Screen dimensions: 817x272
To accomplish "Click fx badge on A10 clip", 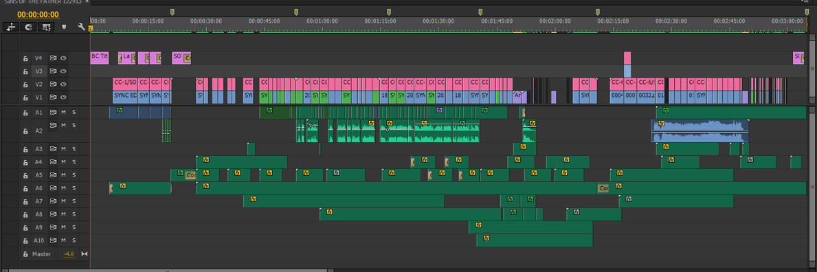I will coord(486,238).
